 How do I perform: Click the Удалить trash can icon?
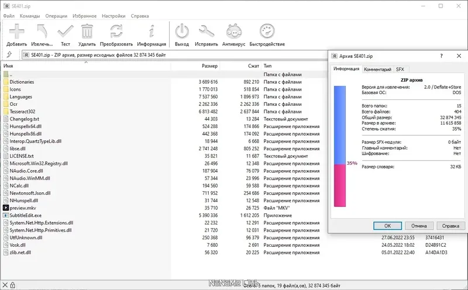(87, 32)
